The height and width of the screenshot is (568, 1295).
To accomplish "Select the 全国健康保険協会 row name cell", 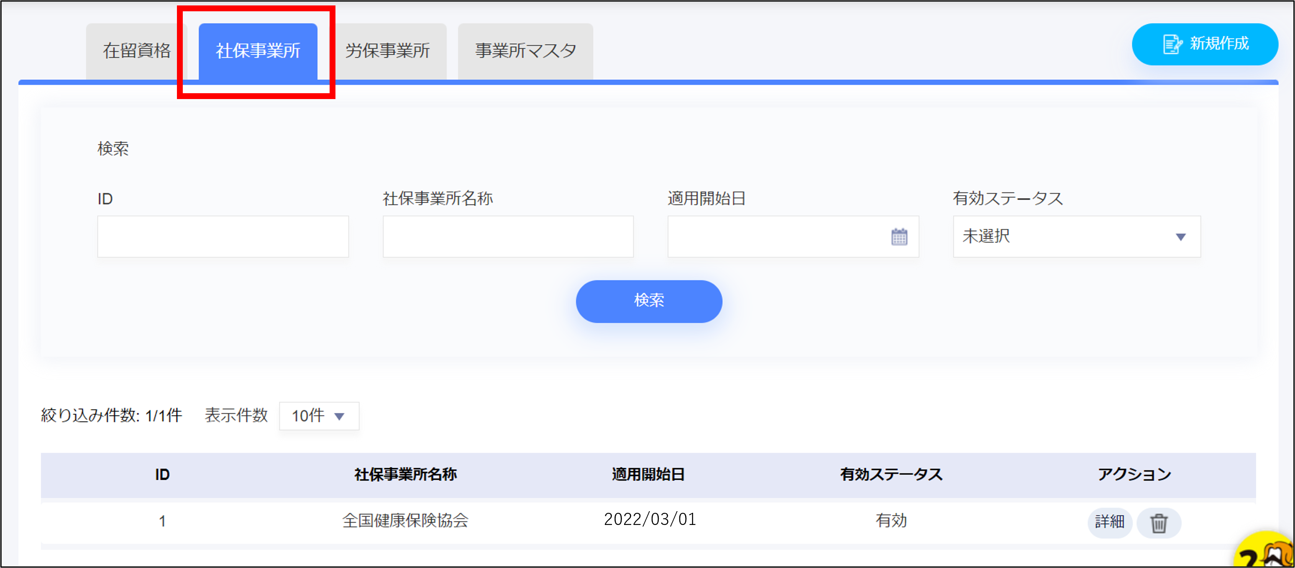I will point(405,520).
